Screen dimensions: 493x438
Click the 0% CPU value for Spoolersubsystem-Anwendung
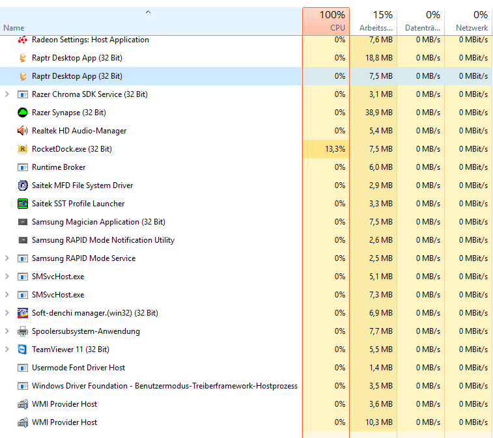(340, 331)
